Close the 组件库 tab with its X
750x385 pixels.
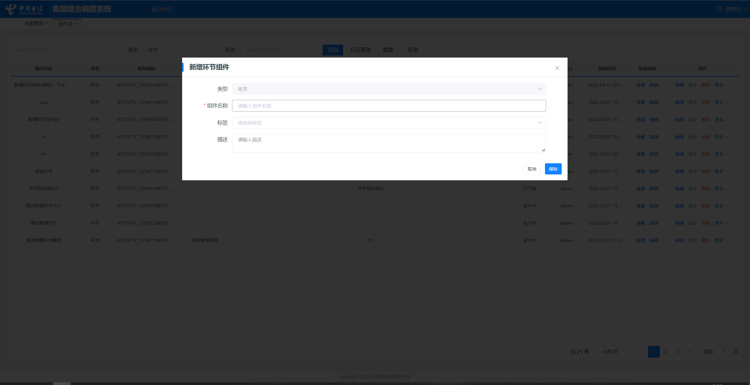pyautogui.click(x=76, y=23)
